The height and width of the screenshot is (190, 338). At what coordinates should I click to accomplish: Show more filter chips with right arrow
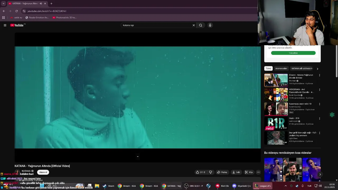pos(317,69)
